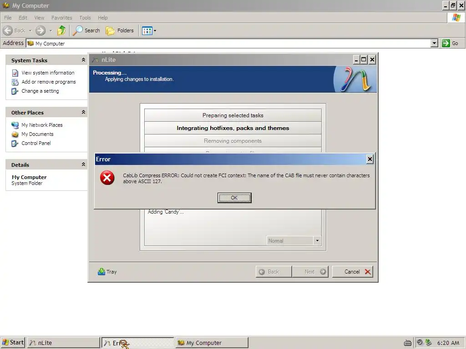Click the Forward arrow in Explorer toolbar
The width and height of the screenshot is (466, 349).
click(41, 30)
